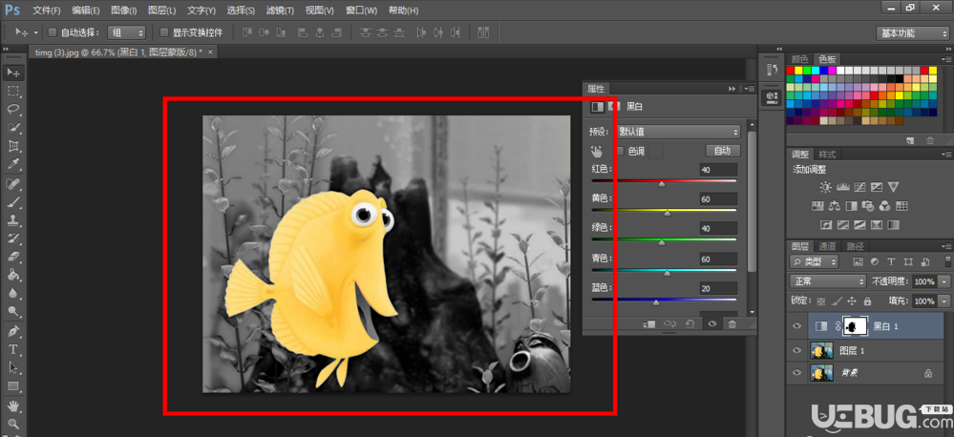
Task: Select the Quick Selection tool
Action: tap(12, 128)
